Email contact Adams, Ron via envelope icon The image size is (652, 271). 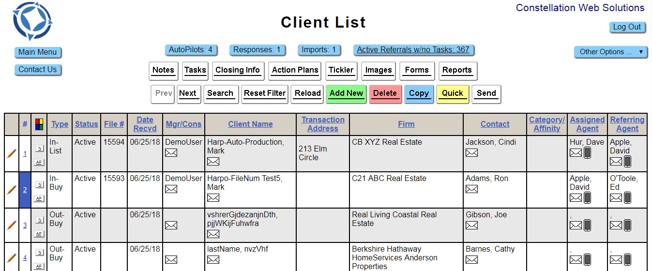[x=471, y=189]
